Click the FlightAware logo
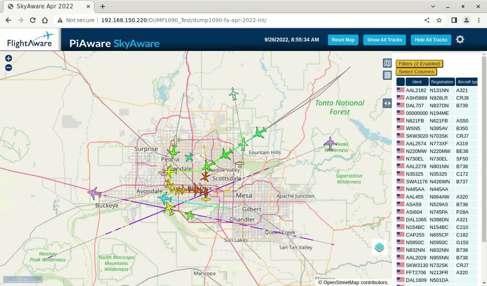 [30, 40]
